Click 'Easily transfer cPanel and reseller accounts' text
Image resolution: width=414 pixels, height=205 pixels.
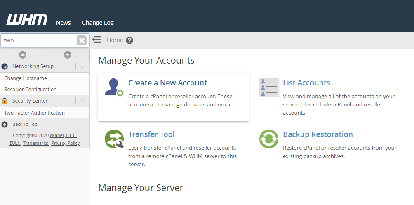pos(182,156)
